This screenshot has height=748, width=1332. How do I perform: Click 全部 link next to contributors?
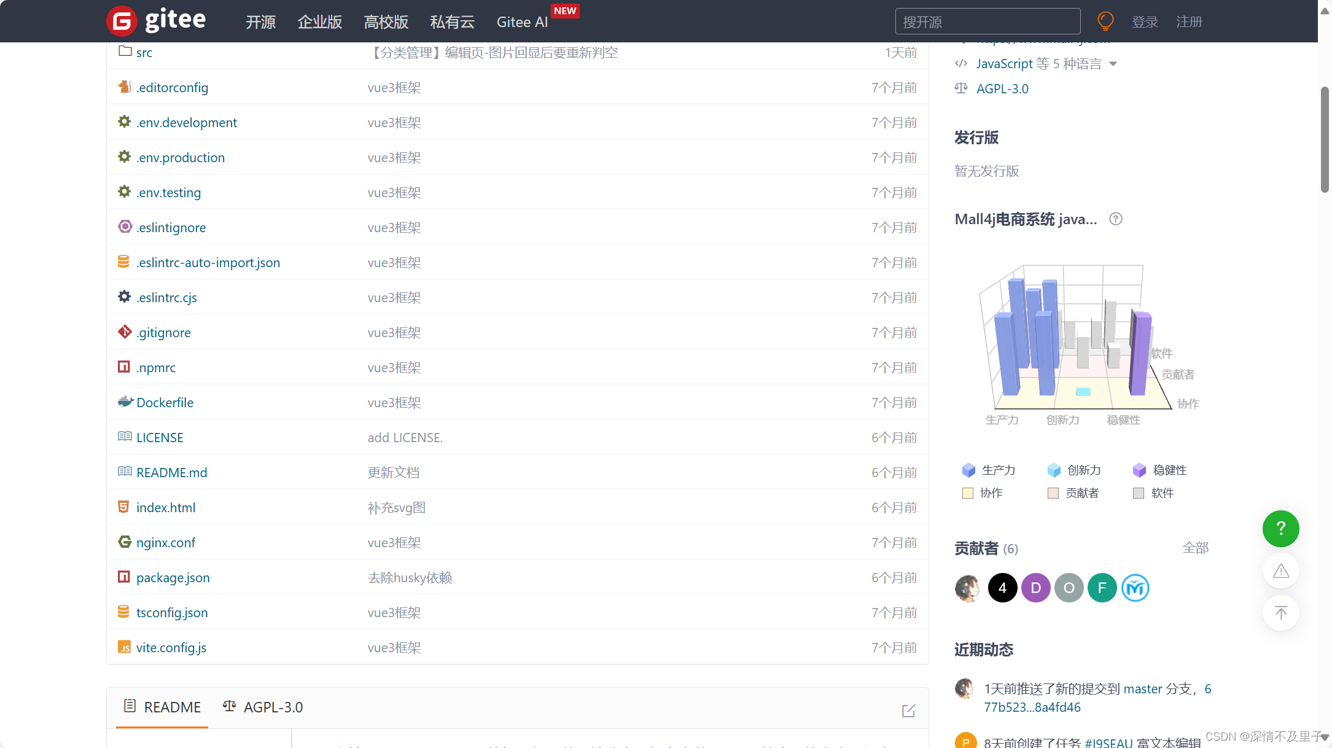1195,548
